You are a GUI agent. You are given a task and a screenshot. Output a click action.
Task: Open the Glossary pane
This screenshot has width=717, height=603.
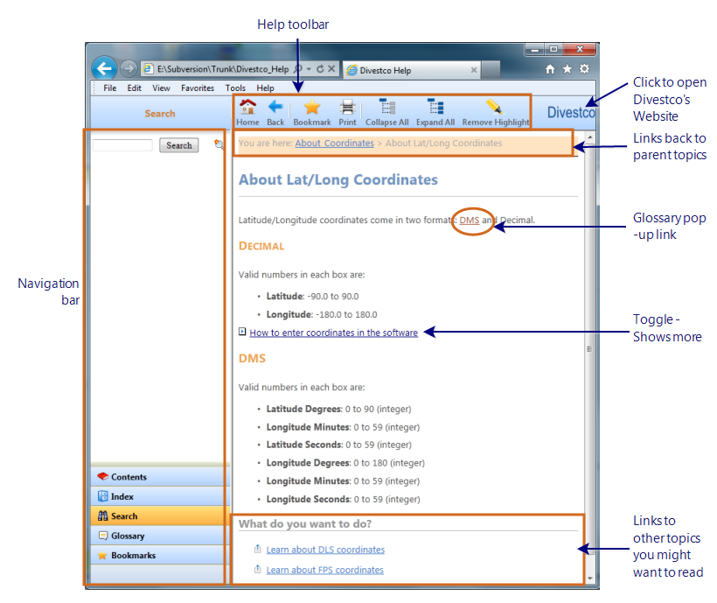click(128, 536)
